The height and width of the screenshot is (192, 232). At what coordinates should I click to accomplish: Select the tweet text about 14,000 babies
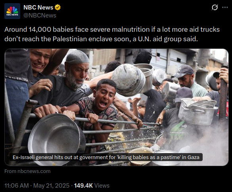click(x=112, y=34)
